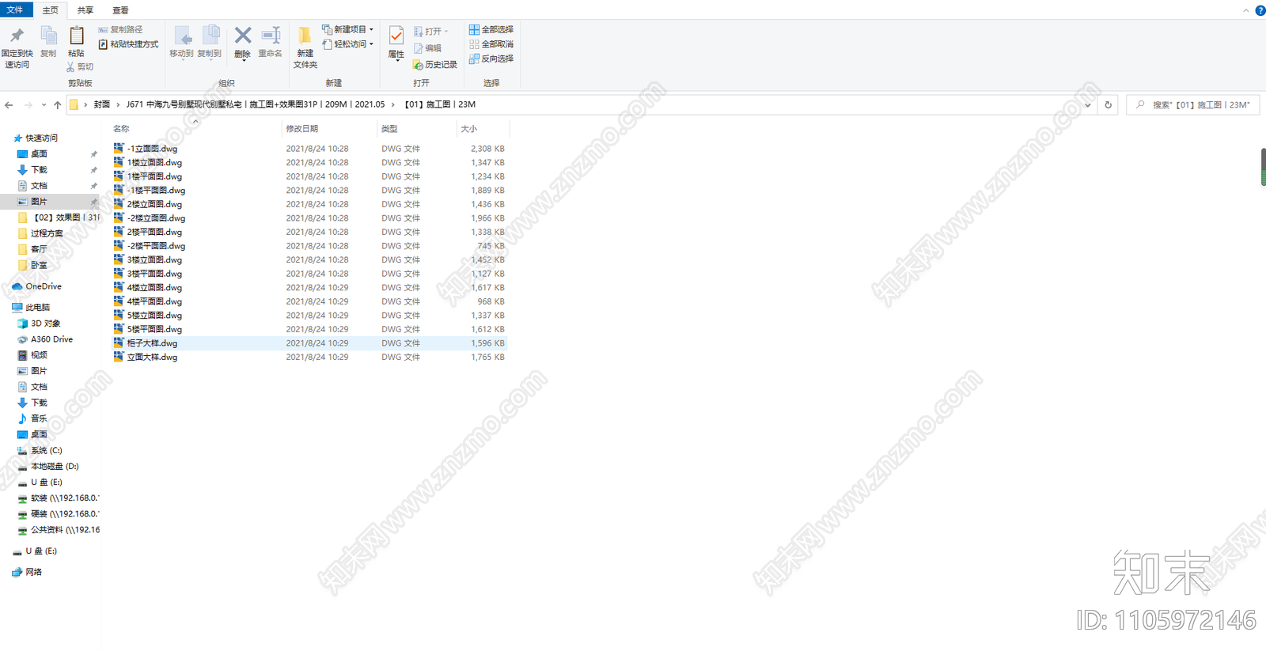This screenshot has width=1266, height=651.
Task: Open recent locations dropdown arrow
Action: coord(44,104)
